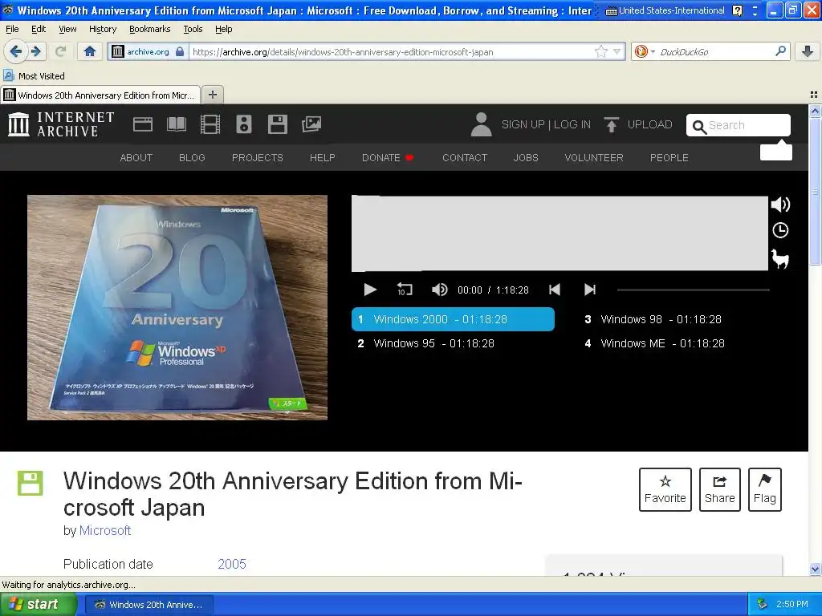Open the History menu
The height and width of the screenshot is (616, 822).
tap(103, 29)
